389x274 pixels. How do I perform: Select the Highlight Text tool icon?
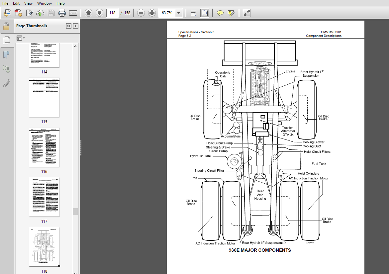231,13
